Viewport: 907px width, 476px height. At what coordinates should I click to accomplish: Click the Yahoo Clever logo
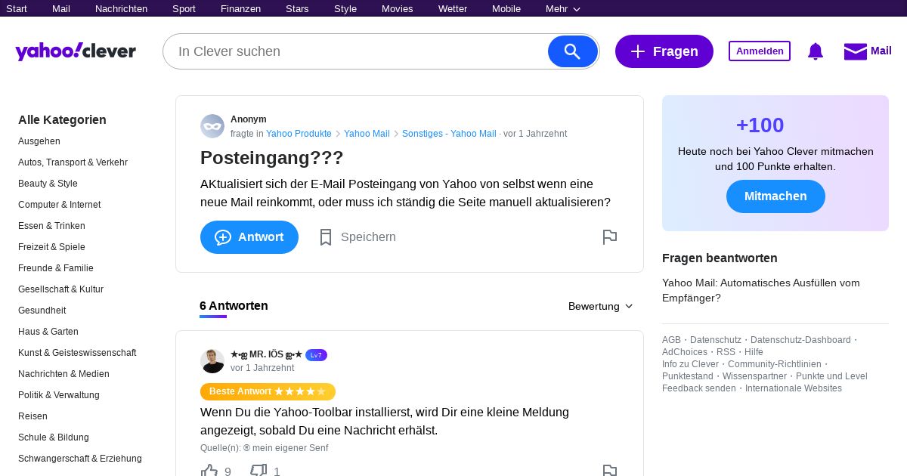76,51
